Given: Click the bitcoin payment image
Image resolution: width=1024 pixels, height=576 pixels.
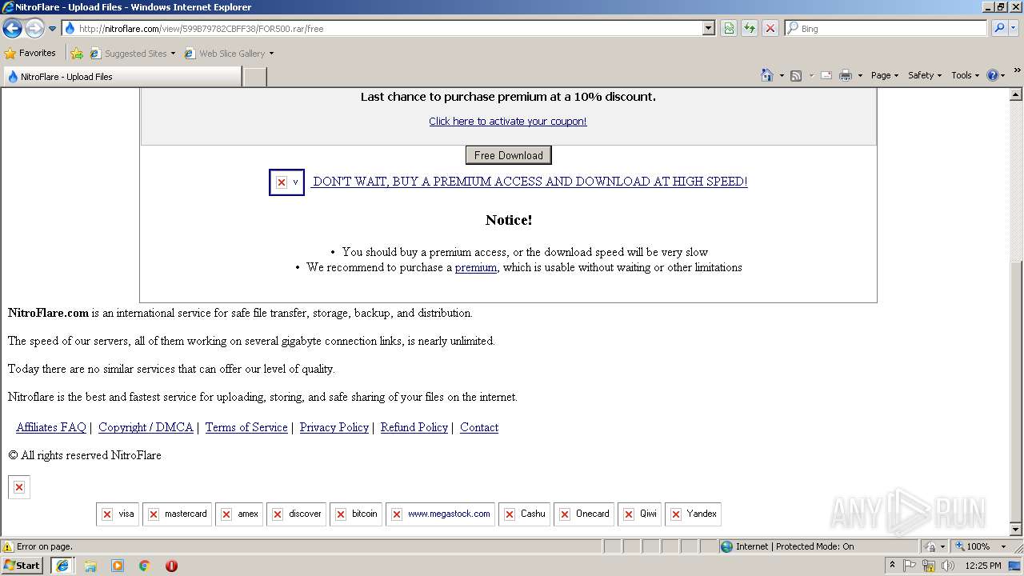Looking at the screenshot, I should 356,514.
